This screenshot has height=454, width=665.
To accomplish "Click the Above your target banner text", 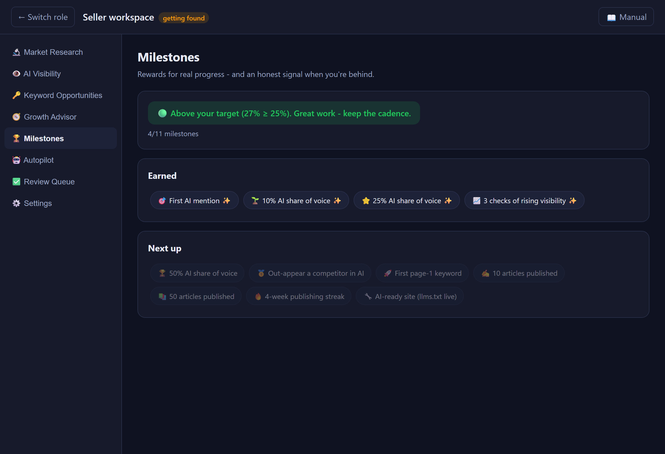I will click(290, 114).
